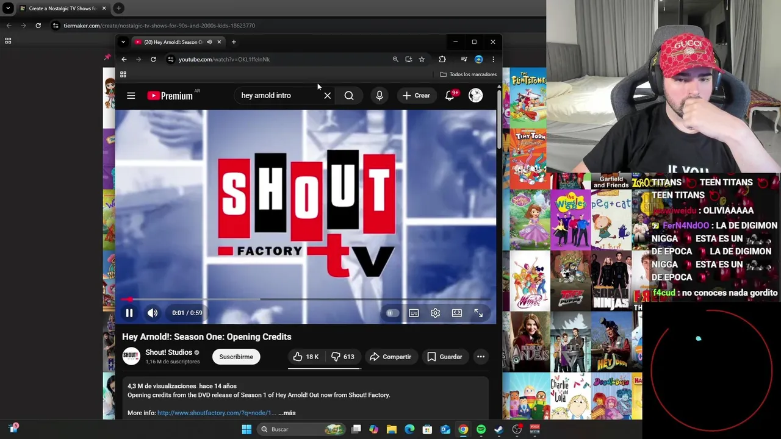This screenshot has height=439, width=781.
Task: Go back in the YouTube window
Action: tap(124, 59)
